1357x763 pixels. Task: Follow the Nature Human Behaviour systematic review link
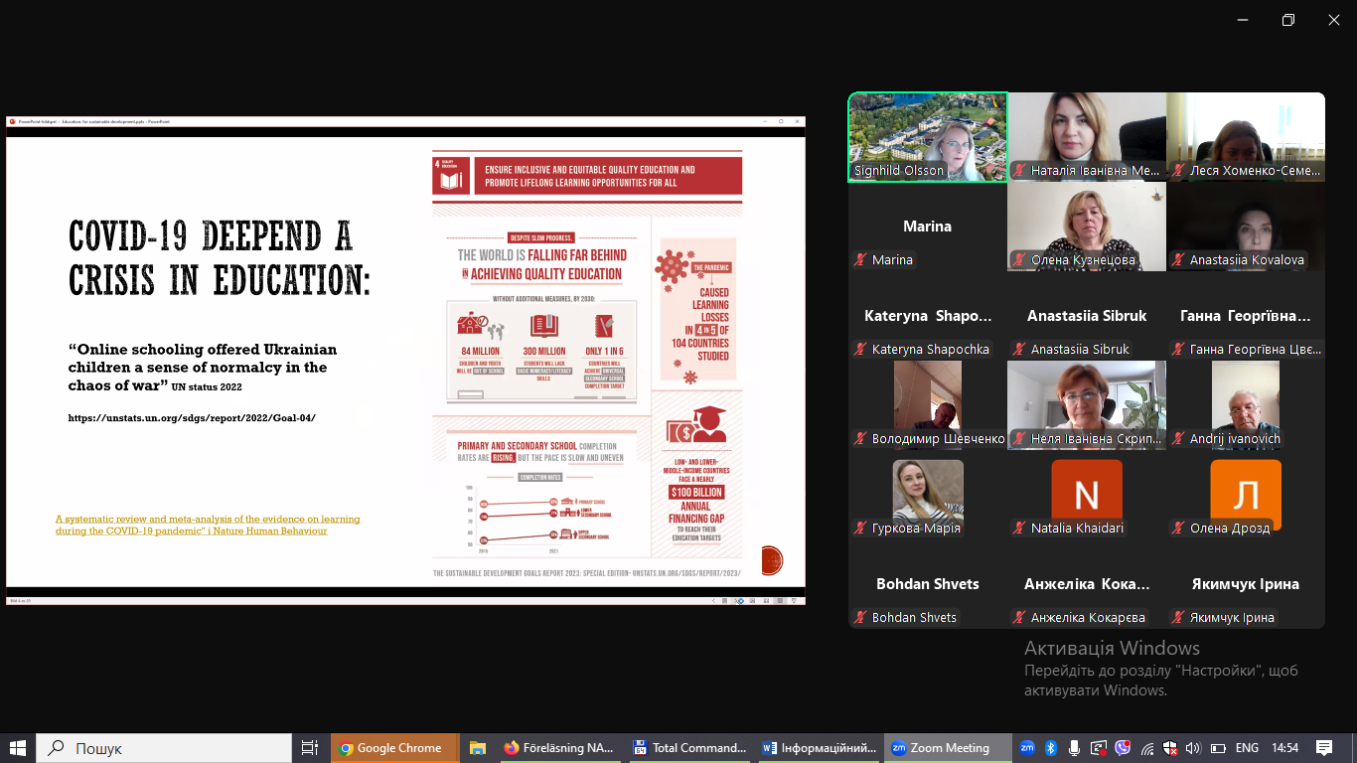coord(208,525)
